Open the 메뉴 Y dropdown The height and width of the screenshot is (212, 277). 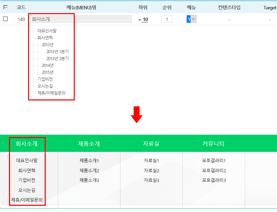[191, 19]
